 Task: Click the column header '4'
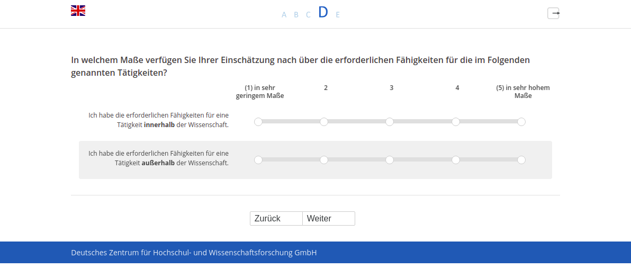coord(457,88)
